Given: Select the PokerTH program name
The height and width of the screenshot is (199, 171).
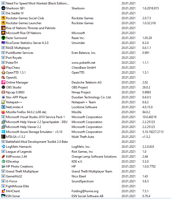Looking at the screenshot, I should click(12, 63).
